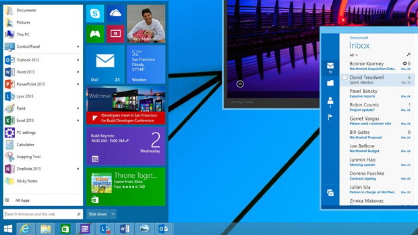Open Junmin Hao's Meeting update email
The height and width of the screenshot is (235, 418).
click(x=377, y=162)
